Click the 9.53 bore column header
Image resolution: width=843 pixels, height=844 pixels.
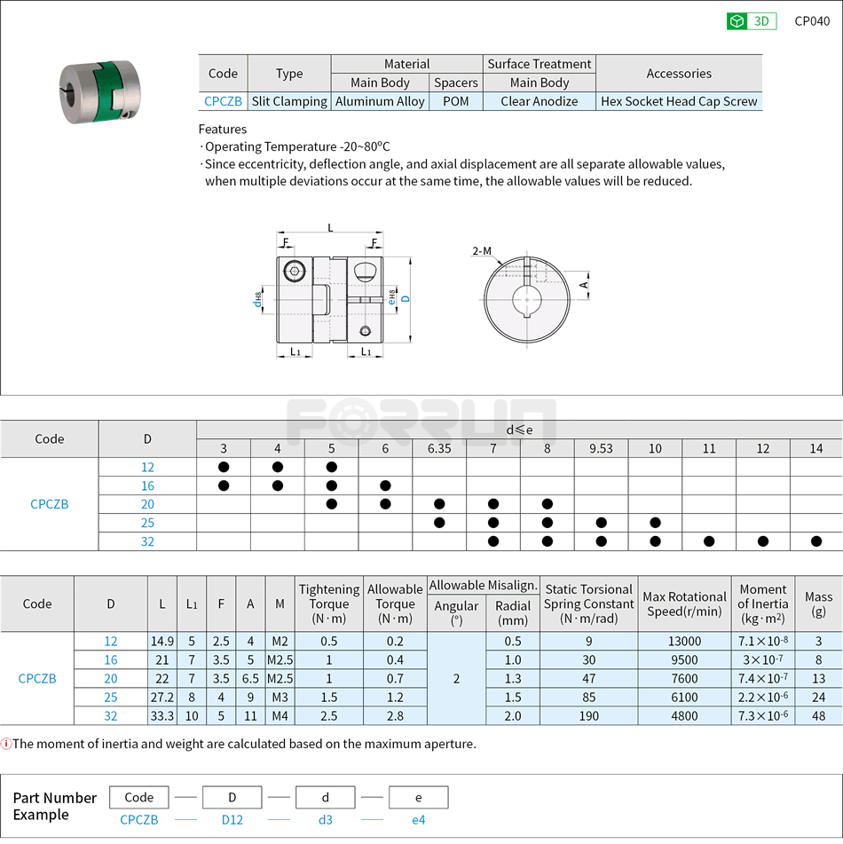pos(601,448)
